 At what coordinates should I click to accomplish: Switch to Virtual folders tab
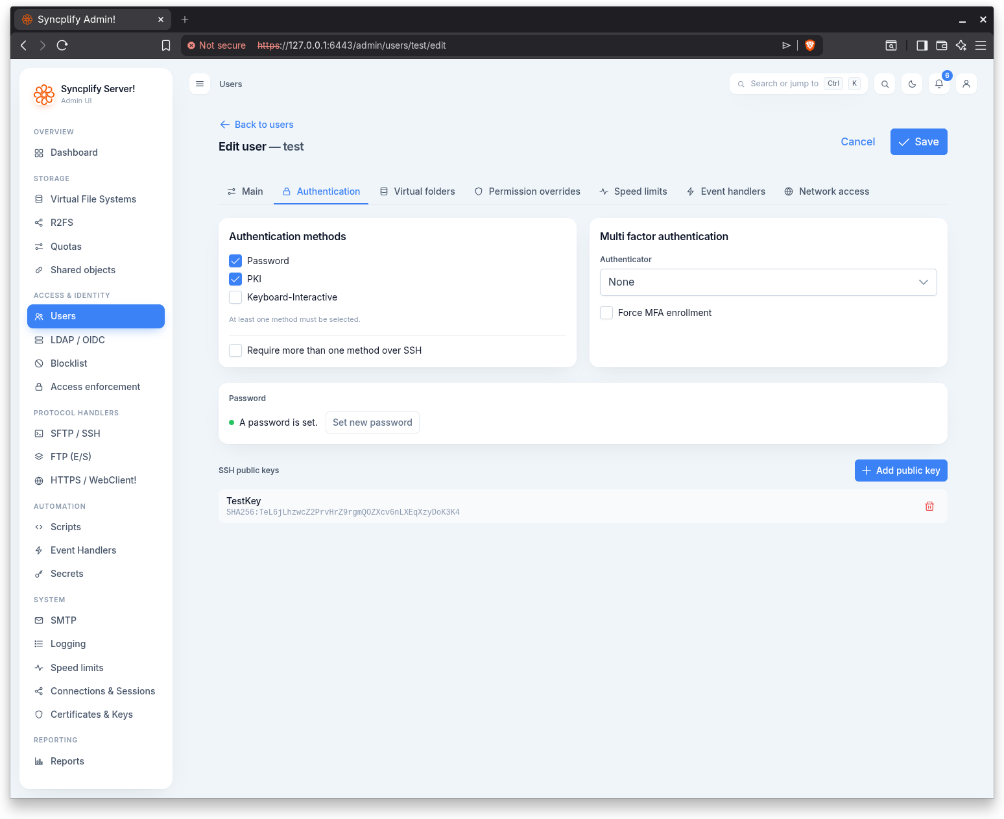pyautogui.click(x=417, y=191)
